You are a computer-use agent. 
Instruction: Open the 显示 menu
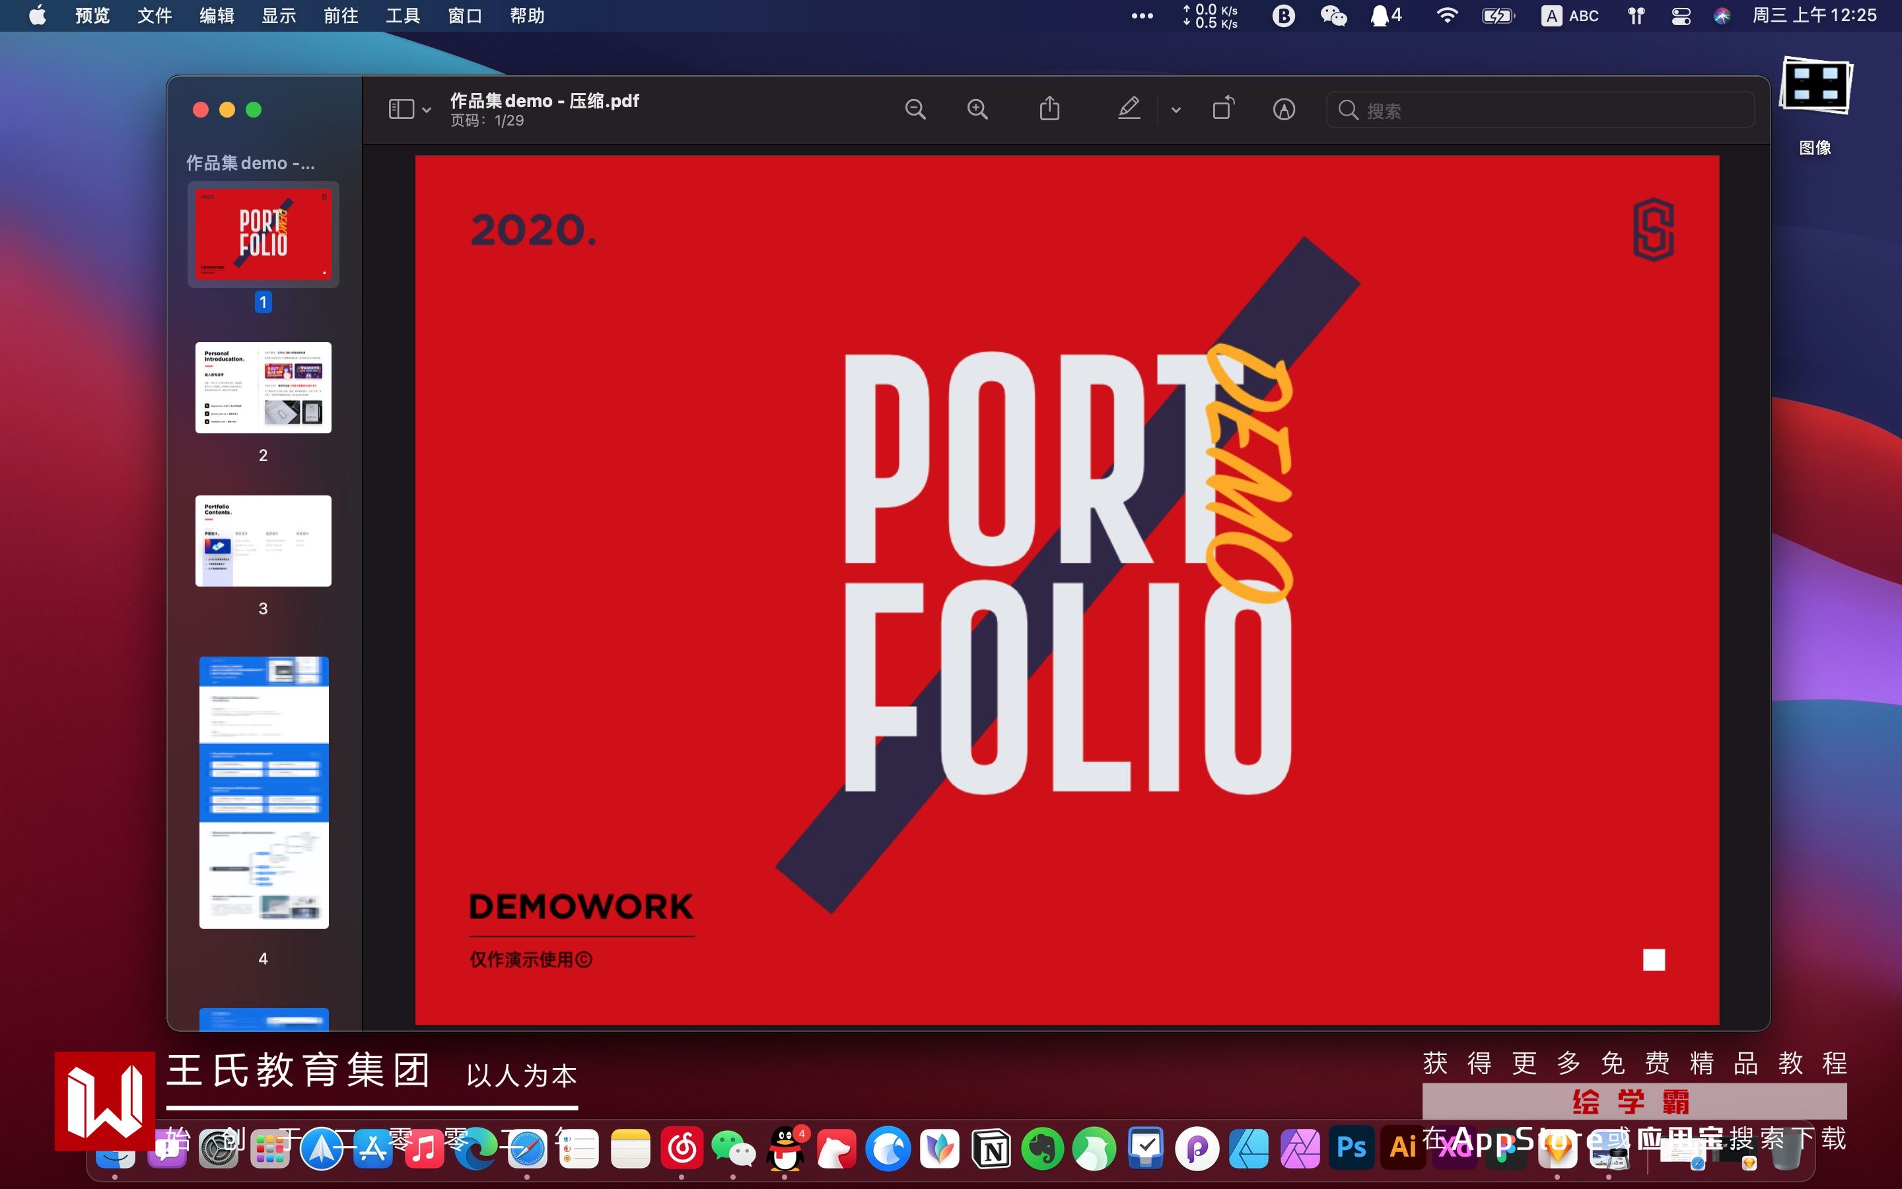click(278, 16)
